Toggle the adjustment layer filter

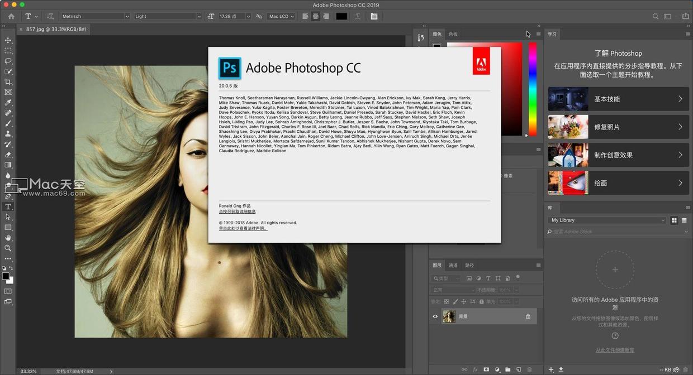[x=478, y=278]
